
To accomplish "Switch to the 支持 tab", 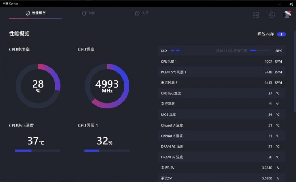I will [142, 13].
